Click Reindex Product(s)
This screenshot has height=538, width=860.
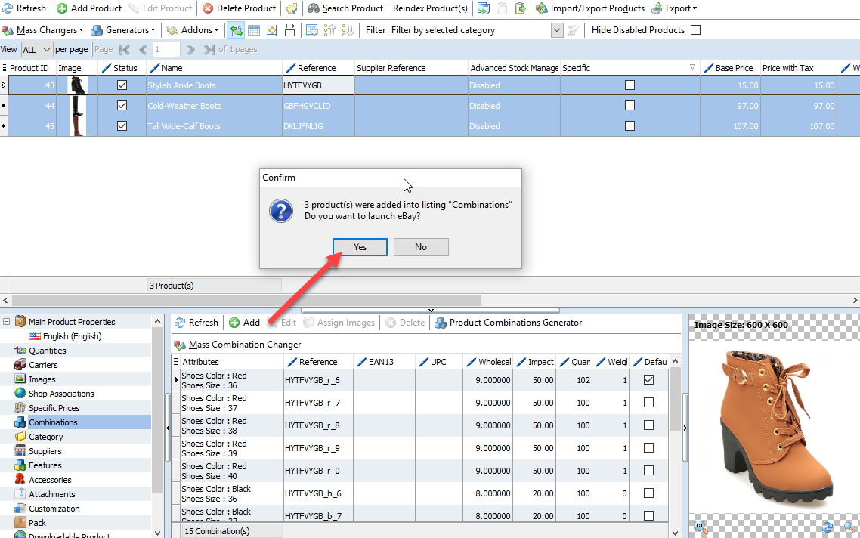coord(430,8)
